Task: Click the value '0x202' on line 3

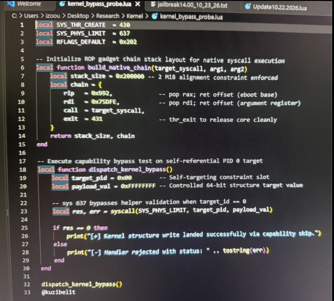Action: (x=128, y=42)
